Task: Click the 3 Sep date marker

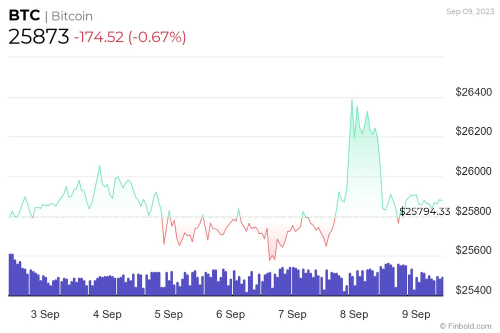Action: [45, 314]
